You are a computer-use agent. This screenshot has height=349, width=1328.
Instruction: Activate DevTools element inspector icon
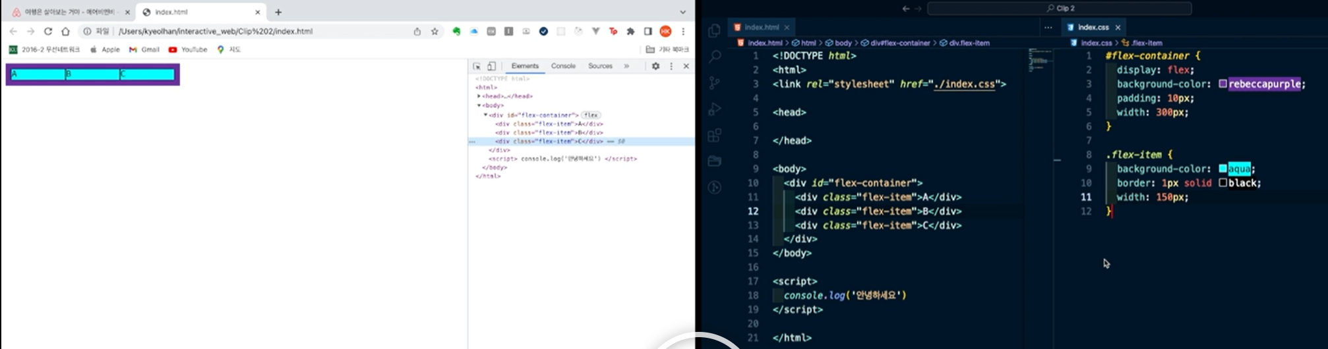point(477,66)
